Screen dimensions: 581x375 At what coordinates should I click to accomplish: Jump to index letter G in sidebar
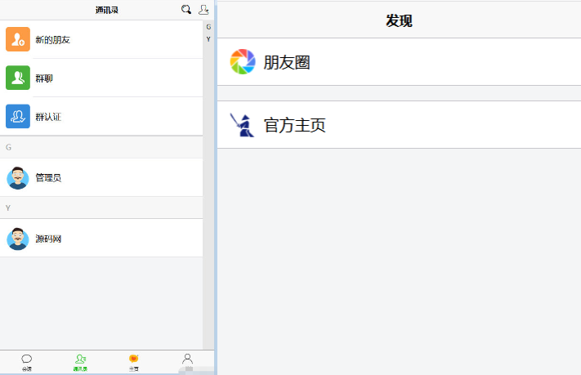[208, 27]
